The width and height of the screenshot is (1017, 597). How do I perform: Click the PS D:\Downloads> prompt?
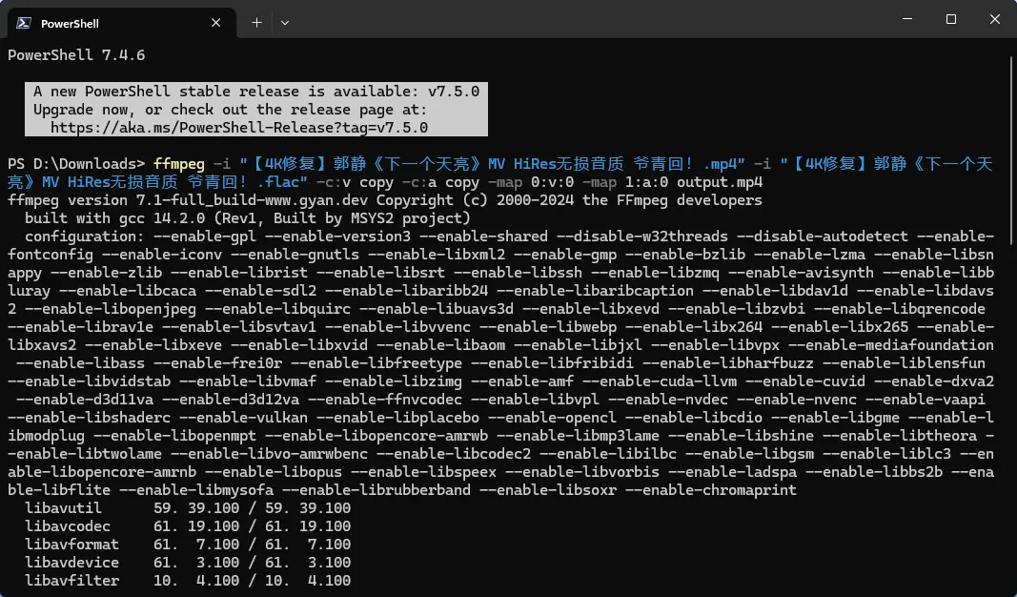point(76,164)
